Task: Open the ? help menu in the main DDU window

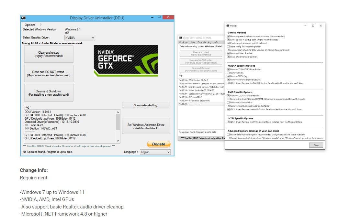Action: 41,25
